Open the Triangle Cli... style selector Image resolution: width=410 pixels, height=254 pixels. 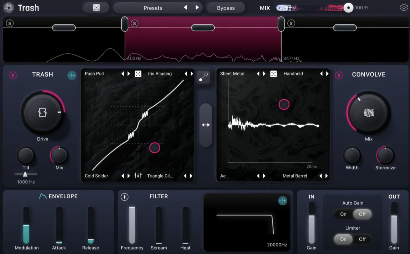coord(160,176)
